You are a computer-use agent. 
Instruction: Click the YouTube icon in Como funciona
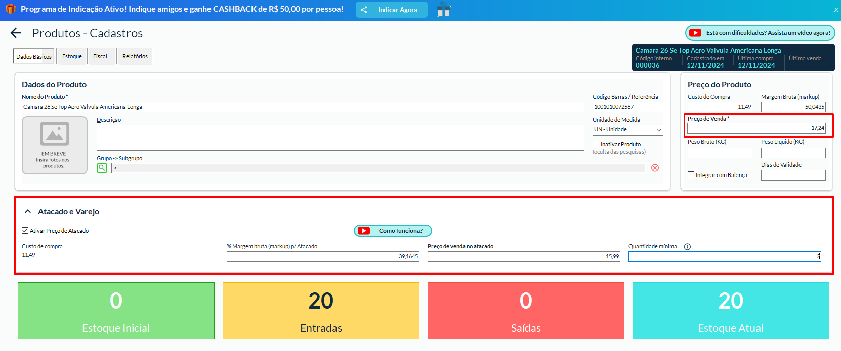[x=364, y=231]
